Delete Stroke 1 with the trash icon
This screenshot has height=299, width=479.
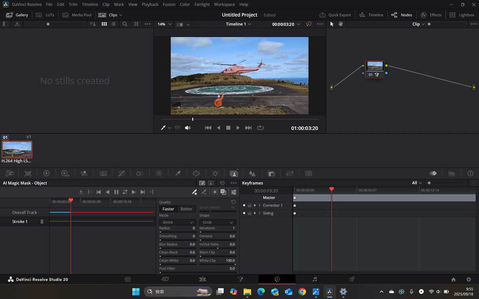42,222
